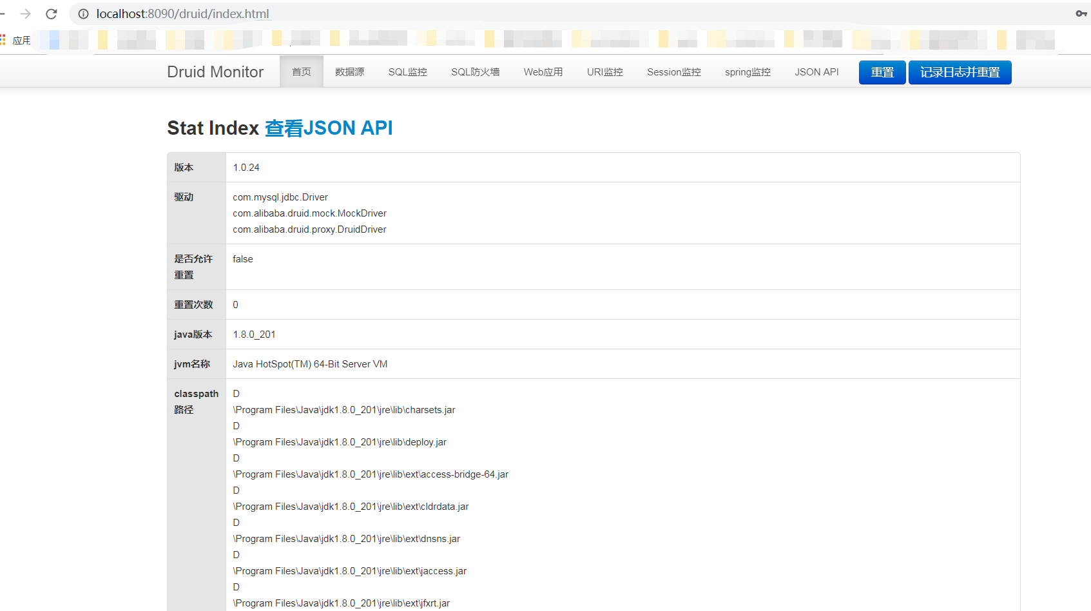Select the cldrdata.jar classpath line

(351, 507)
